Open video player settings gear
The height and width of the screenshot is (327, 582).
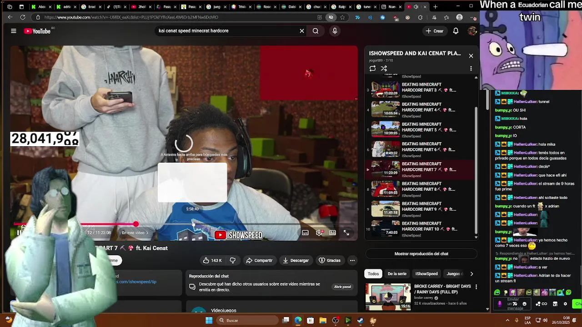click(319, 233)
